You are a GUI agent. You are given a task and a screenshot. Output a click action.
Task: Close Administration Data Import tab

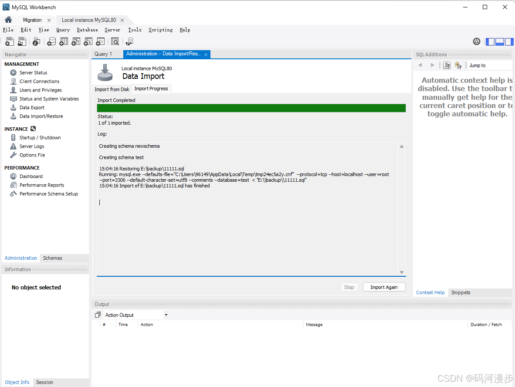206,54
